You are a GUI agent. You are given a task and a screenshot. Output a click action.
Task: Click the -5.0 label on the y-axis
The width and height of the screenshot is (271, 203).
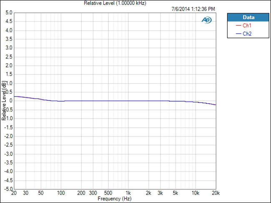pyautogui.click(x=8, y=189)
